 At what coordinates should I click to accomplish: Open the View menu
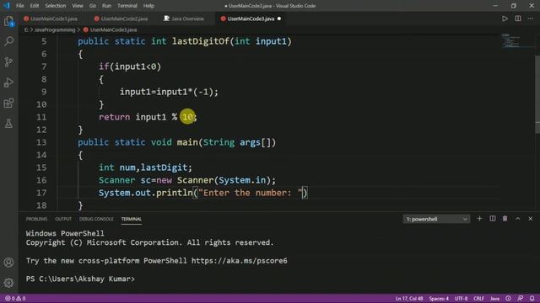point(78,6)
